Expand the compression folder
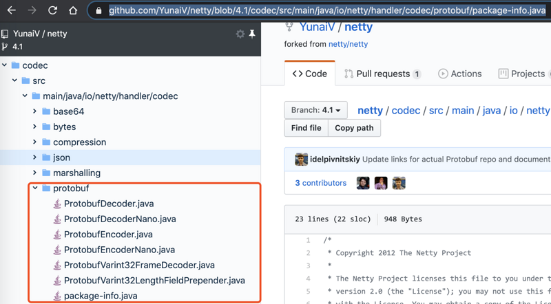Viewport: 551px width, 304px height. click(x=35, y=142)
